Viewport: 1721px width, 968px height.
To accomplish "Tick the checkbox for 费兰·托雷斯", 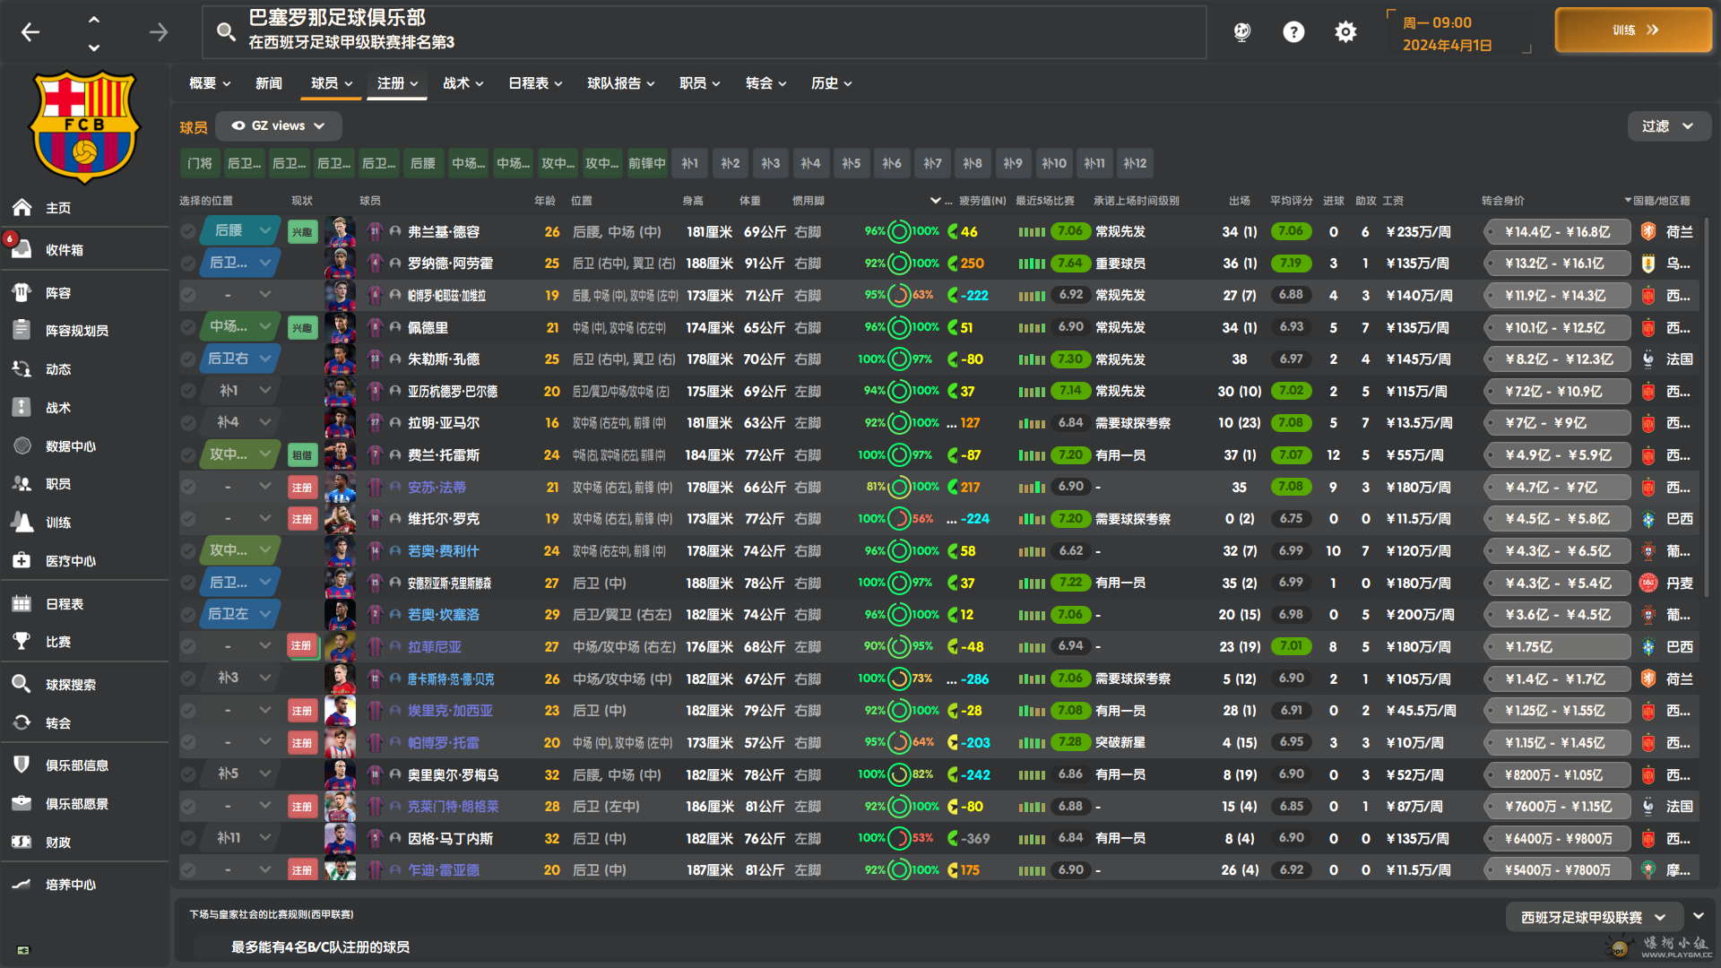I will click(187, 455).
